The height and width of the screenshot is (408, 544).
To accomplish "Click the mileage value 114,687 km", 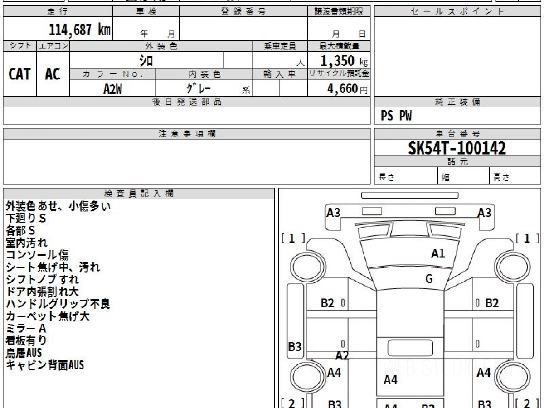I will click(x=80, y=30).
